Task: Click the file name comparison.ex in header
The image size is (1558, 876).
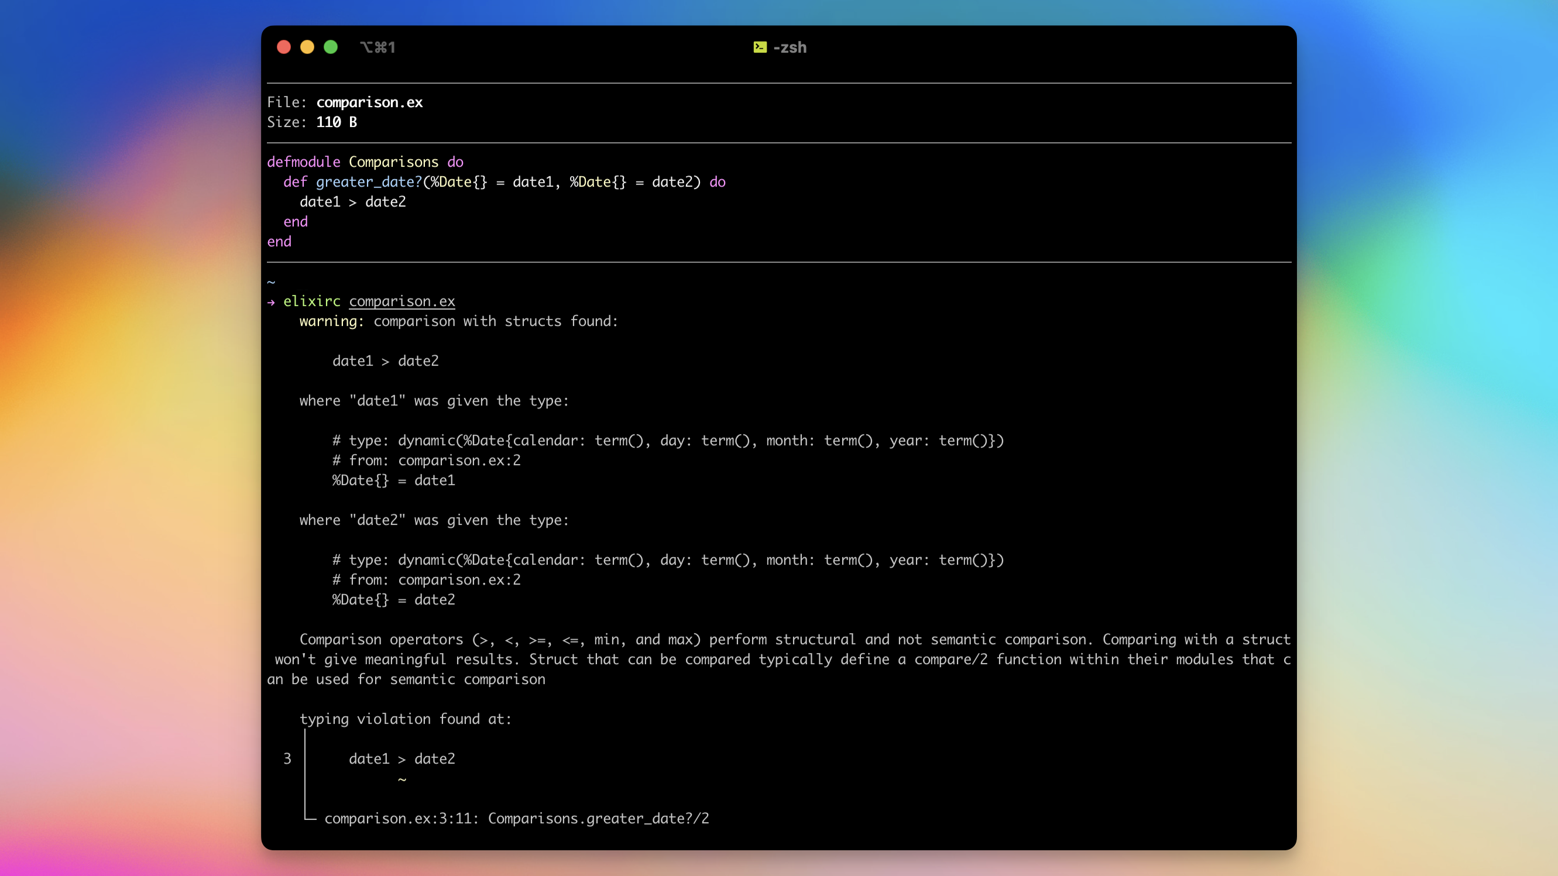Action: click(x=369, y=102)
